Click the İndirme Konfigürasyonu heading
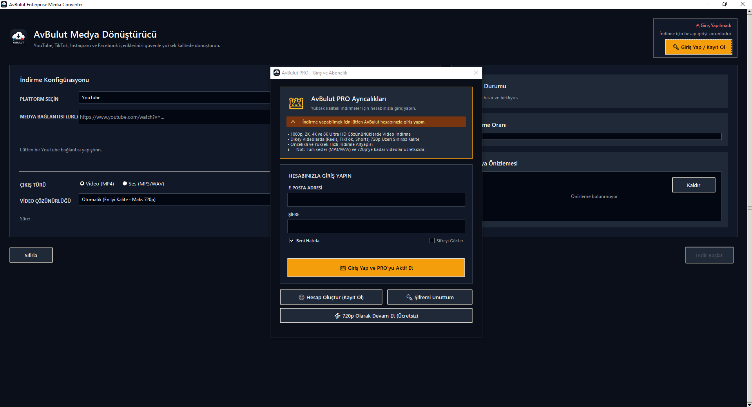This screenshot has height=407, width=752. tap(54, 80)
